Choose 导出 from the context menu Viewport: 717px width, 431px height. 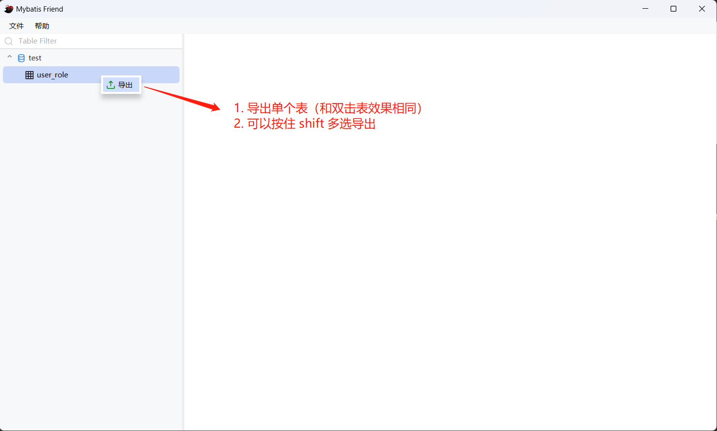121,85
